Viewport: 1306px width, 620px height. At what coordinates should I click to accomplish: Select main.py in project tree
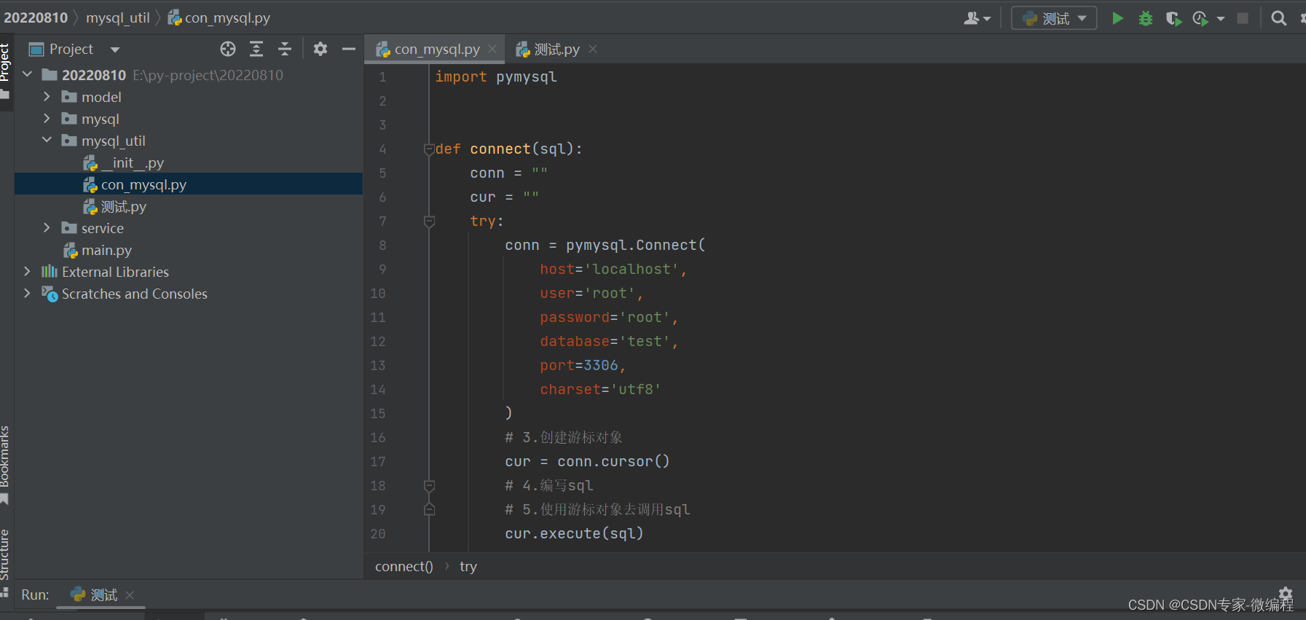tap(189, 250)
